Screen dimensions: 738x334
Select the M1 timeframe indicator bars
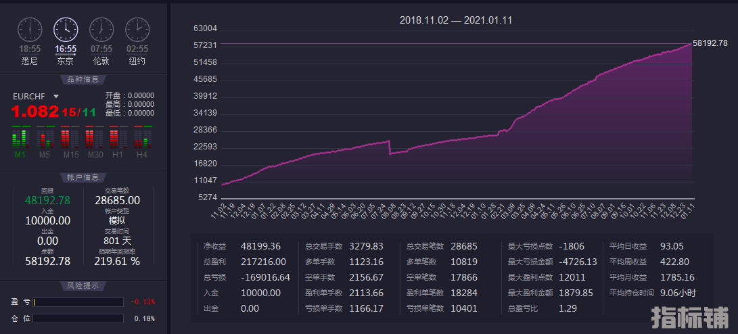(x=21, y=137)
